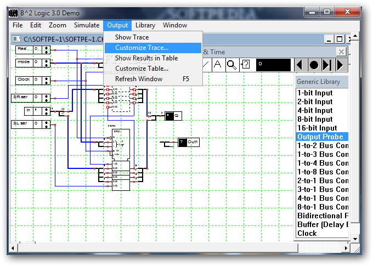373x266 pixels.
Task: Open the Window menu
Action: coord(175,25)
